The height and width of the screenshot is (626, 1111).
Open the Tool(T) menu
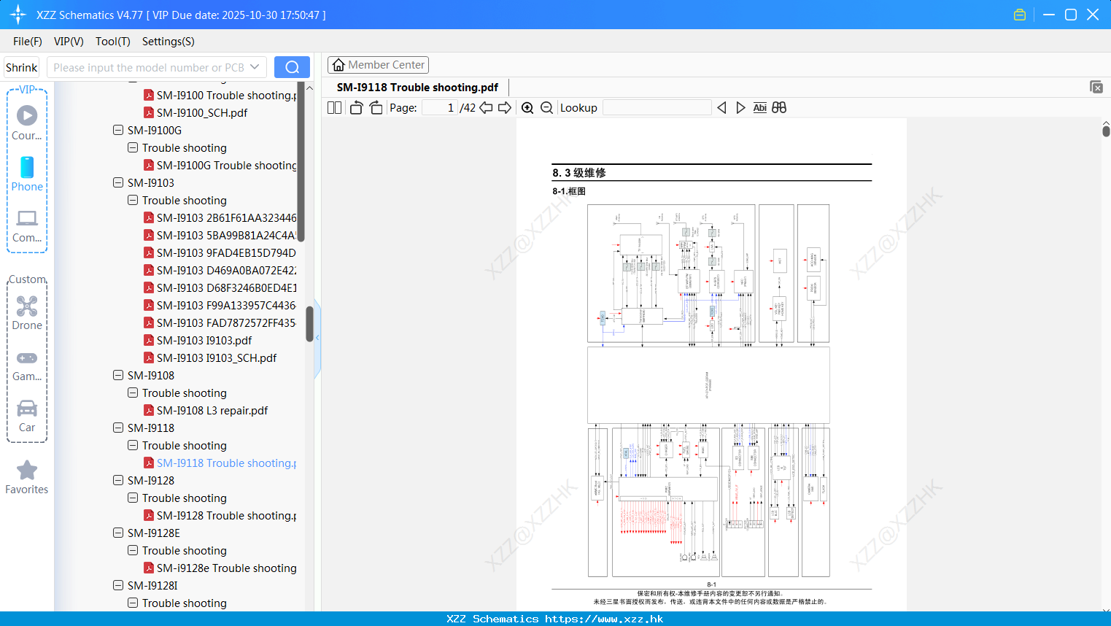pyautogui.click(x=113, y=42)
